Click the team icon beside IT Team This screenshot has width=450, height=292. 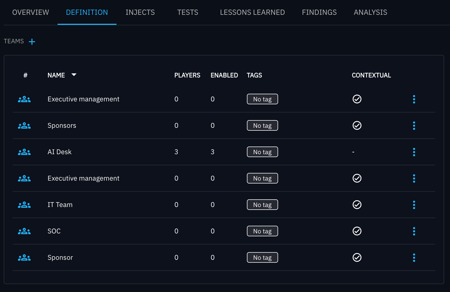pos(24,205)
